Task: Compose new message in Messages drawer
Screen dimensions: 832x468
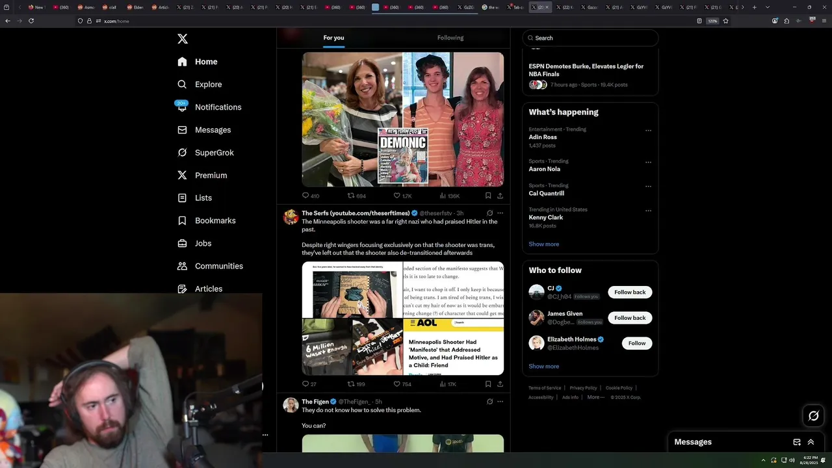Action: 797,442
